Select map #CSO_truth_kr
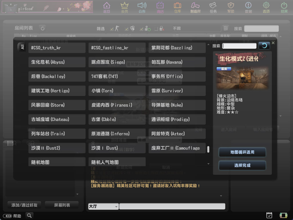293x220 pixels. 57,48
